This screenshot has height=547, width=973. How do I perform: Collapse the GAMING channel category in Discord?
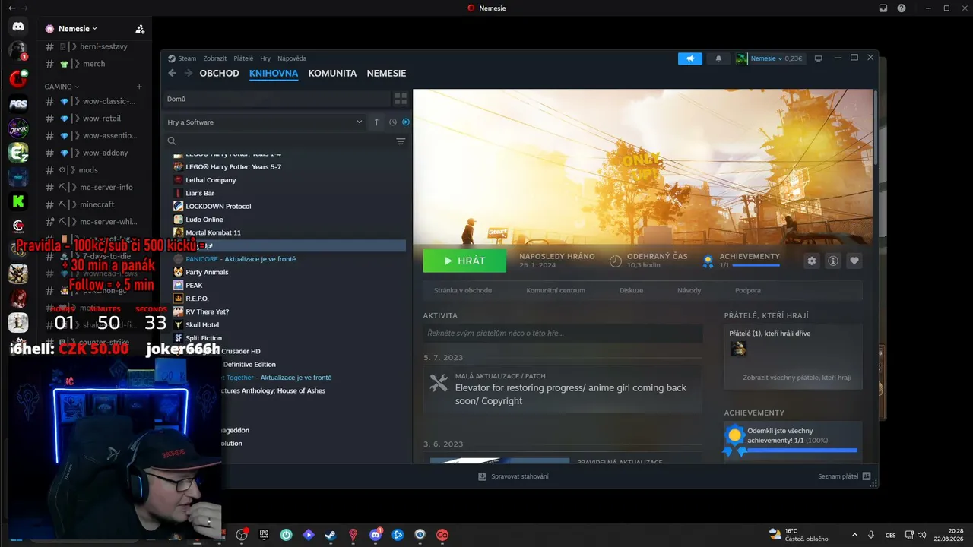[x=61, y=87]
